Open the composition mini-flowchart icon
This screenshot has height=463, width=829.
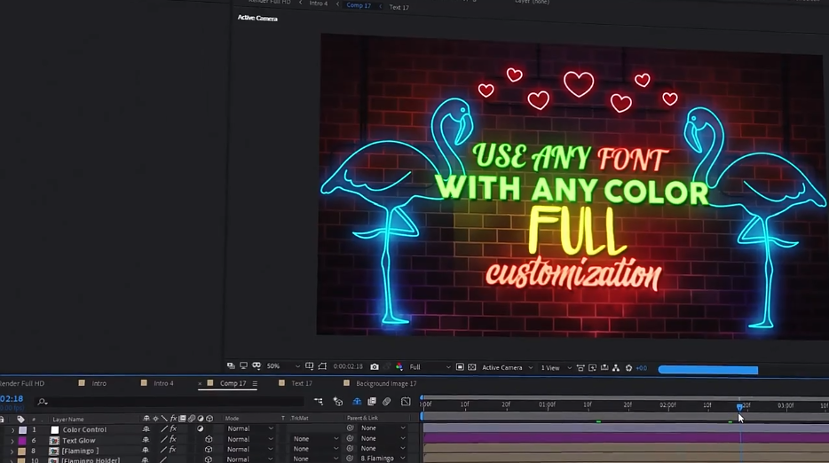319,402
